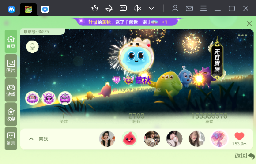Click the 19岁 age and location line
The width and height of the screenshot is (256, 164).
pyautogui.click(x=137, y=90)
